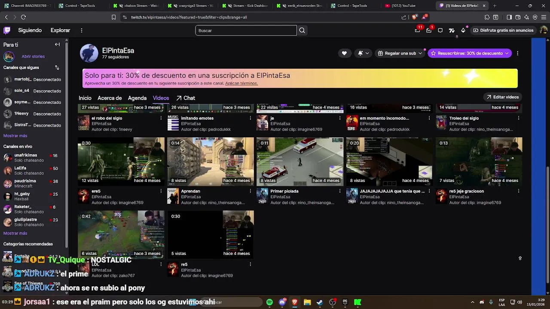This screenshot has width=550, height=309.
Task: Open a new browser tab
Action: (494, 6)
